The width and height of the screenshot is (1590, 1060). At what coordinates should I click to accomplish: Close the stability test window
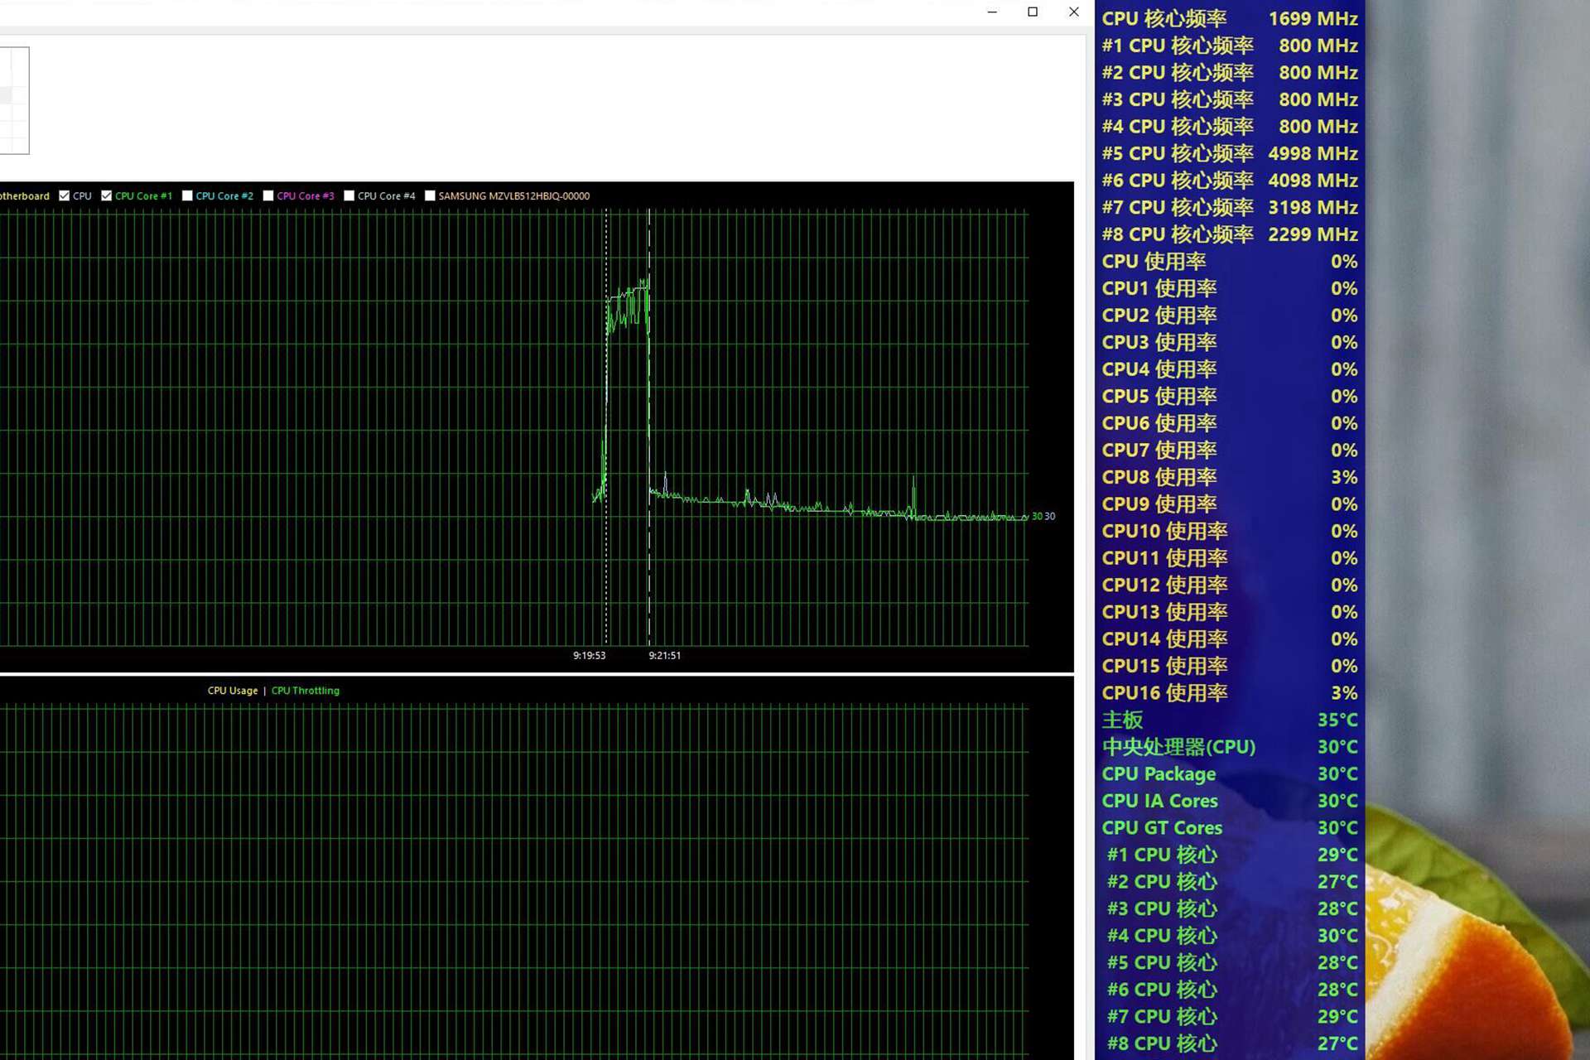pos(1073,12)
